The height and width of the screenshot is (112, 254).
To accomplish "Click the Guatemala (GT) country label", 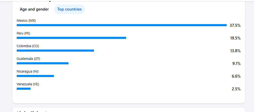I will point(28,59).
